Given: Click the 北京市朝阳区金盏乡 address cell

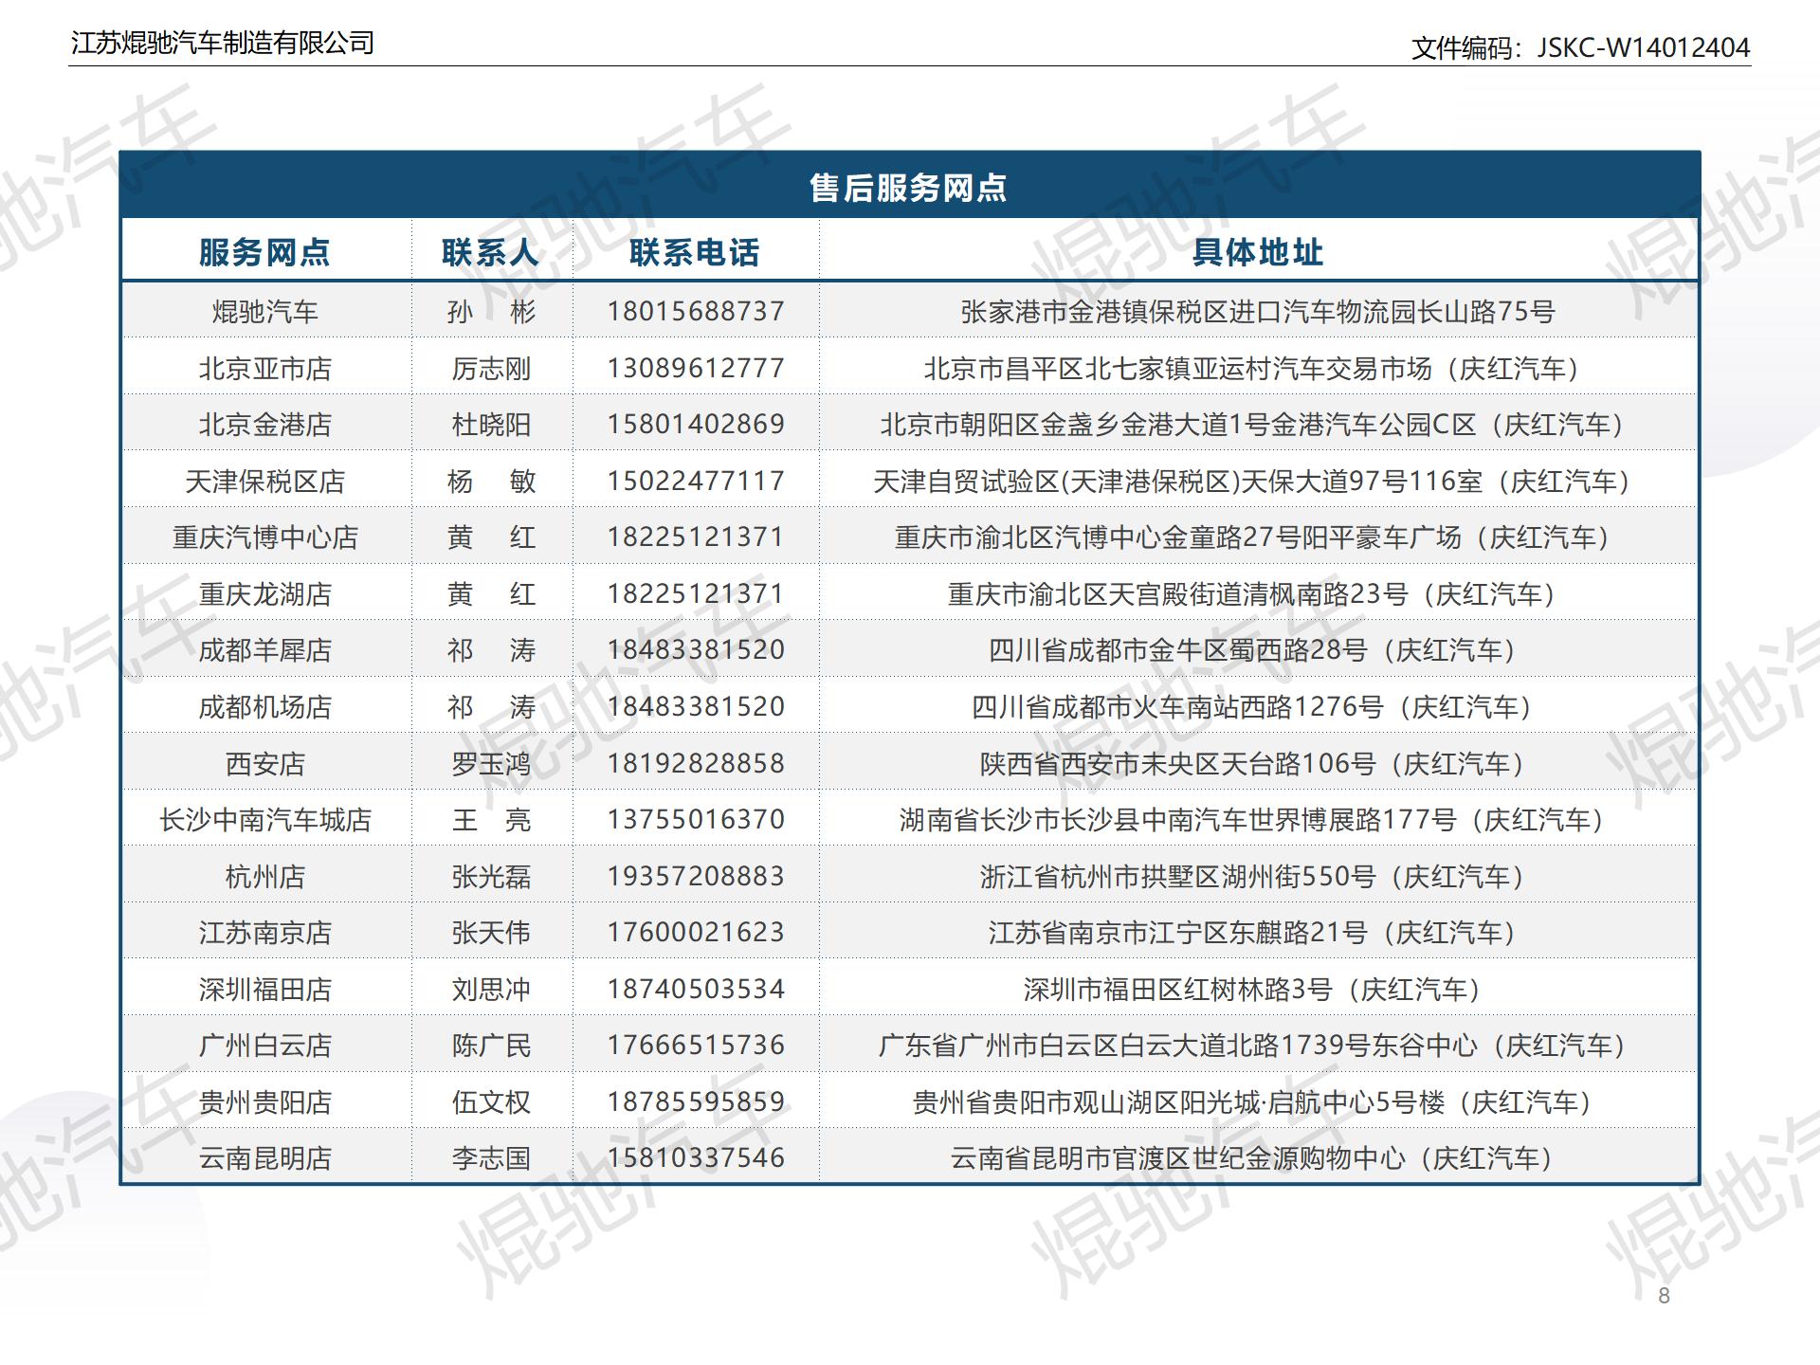Looking at the screenshot, I should pos(1258,424).
